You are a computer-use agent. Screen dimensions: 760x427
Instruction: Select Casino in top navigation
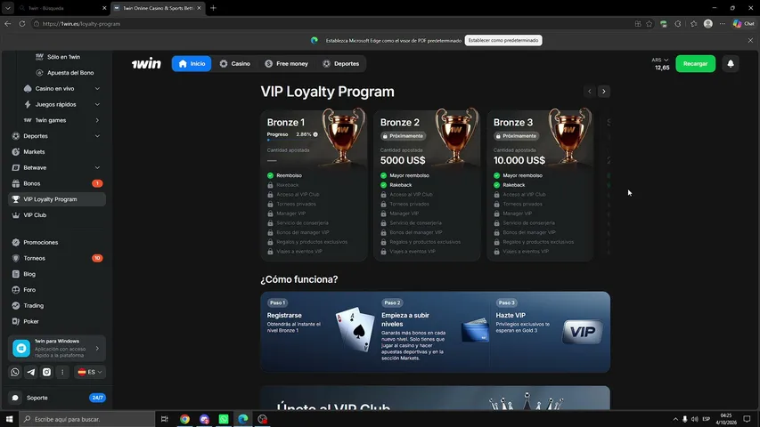235,63
